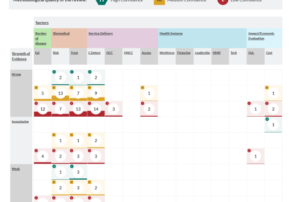Viewport: 308px width, 202px height.
Task: Open the Sectors heading link
Action: [42, 23]
